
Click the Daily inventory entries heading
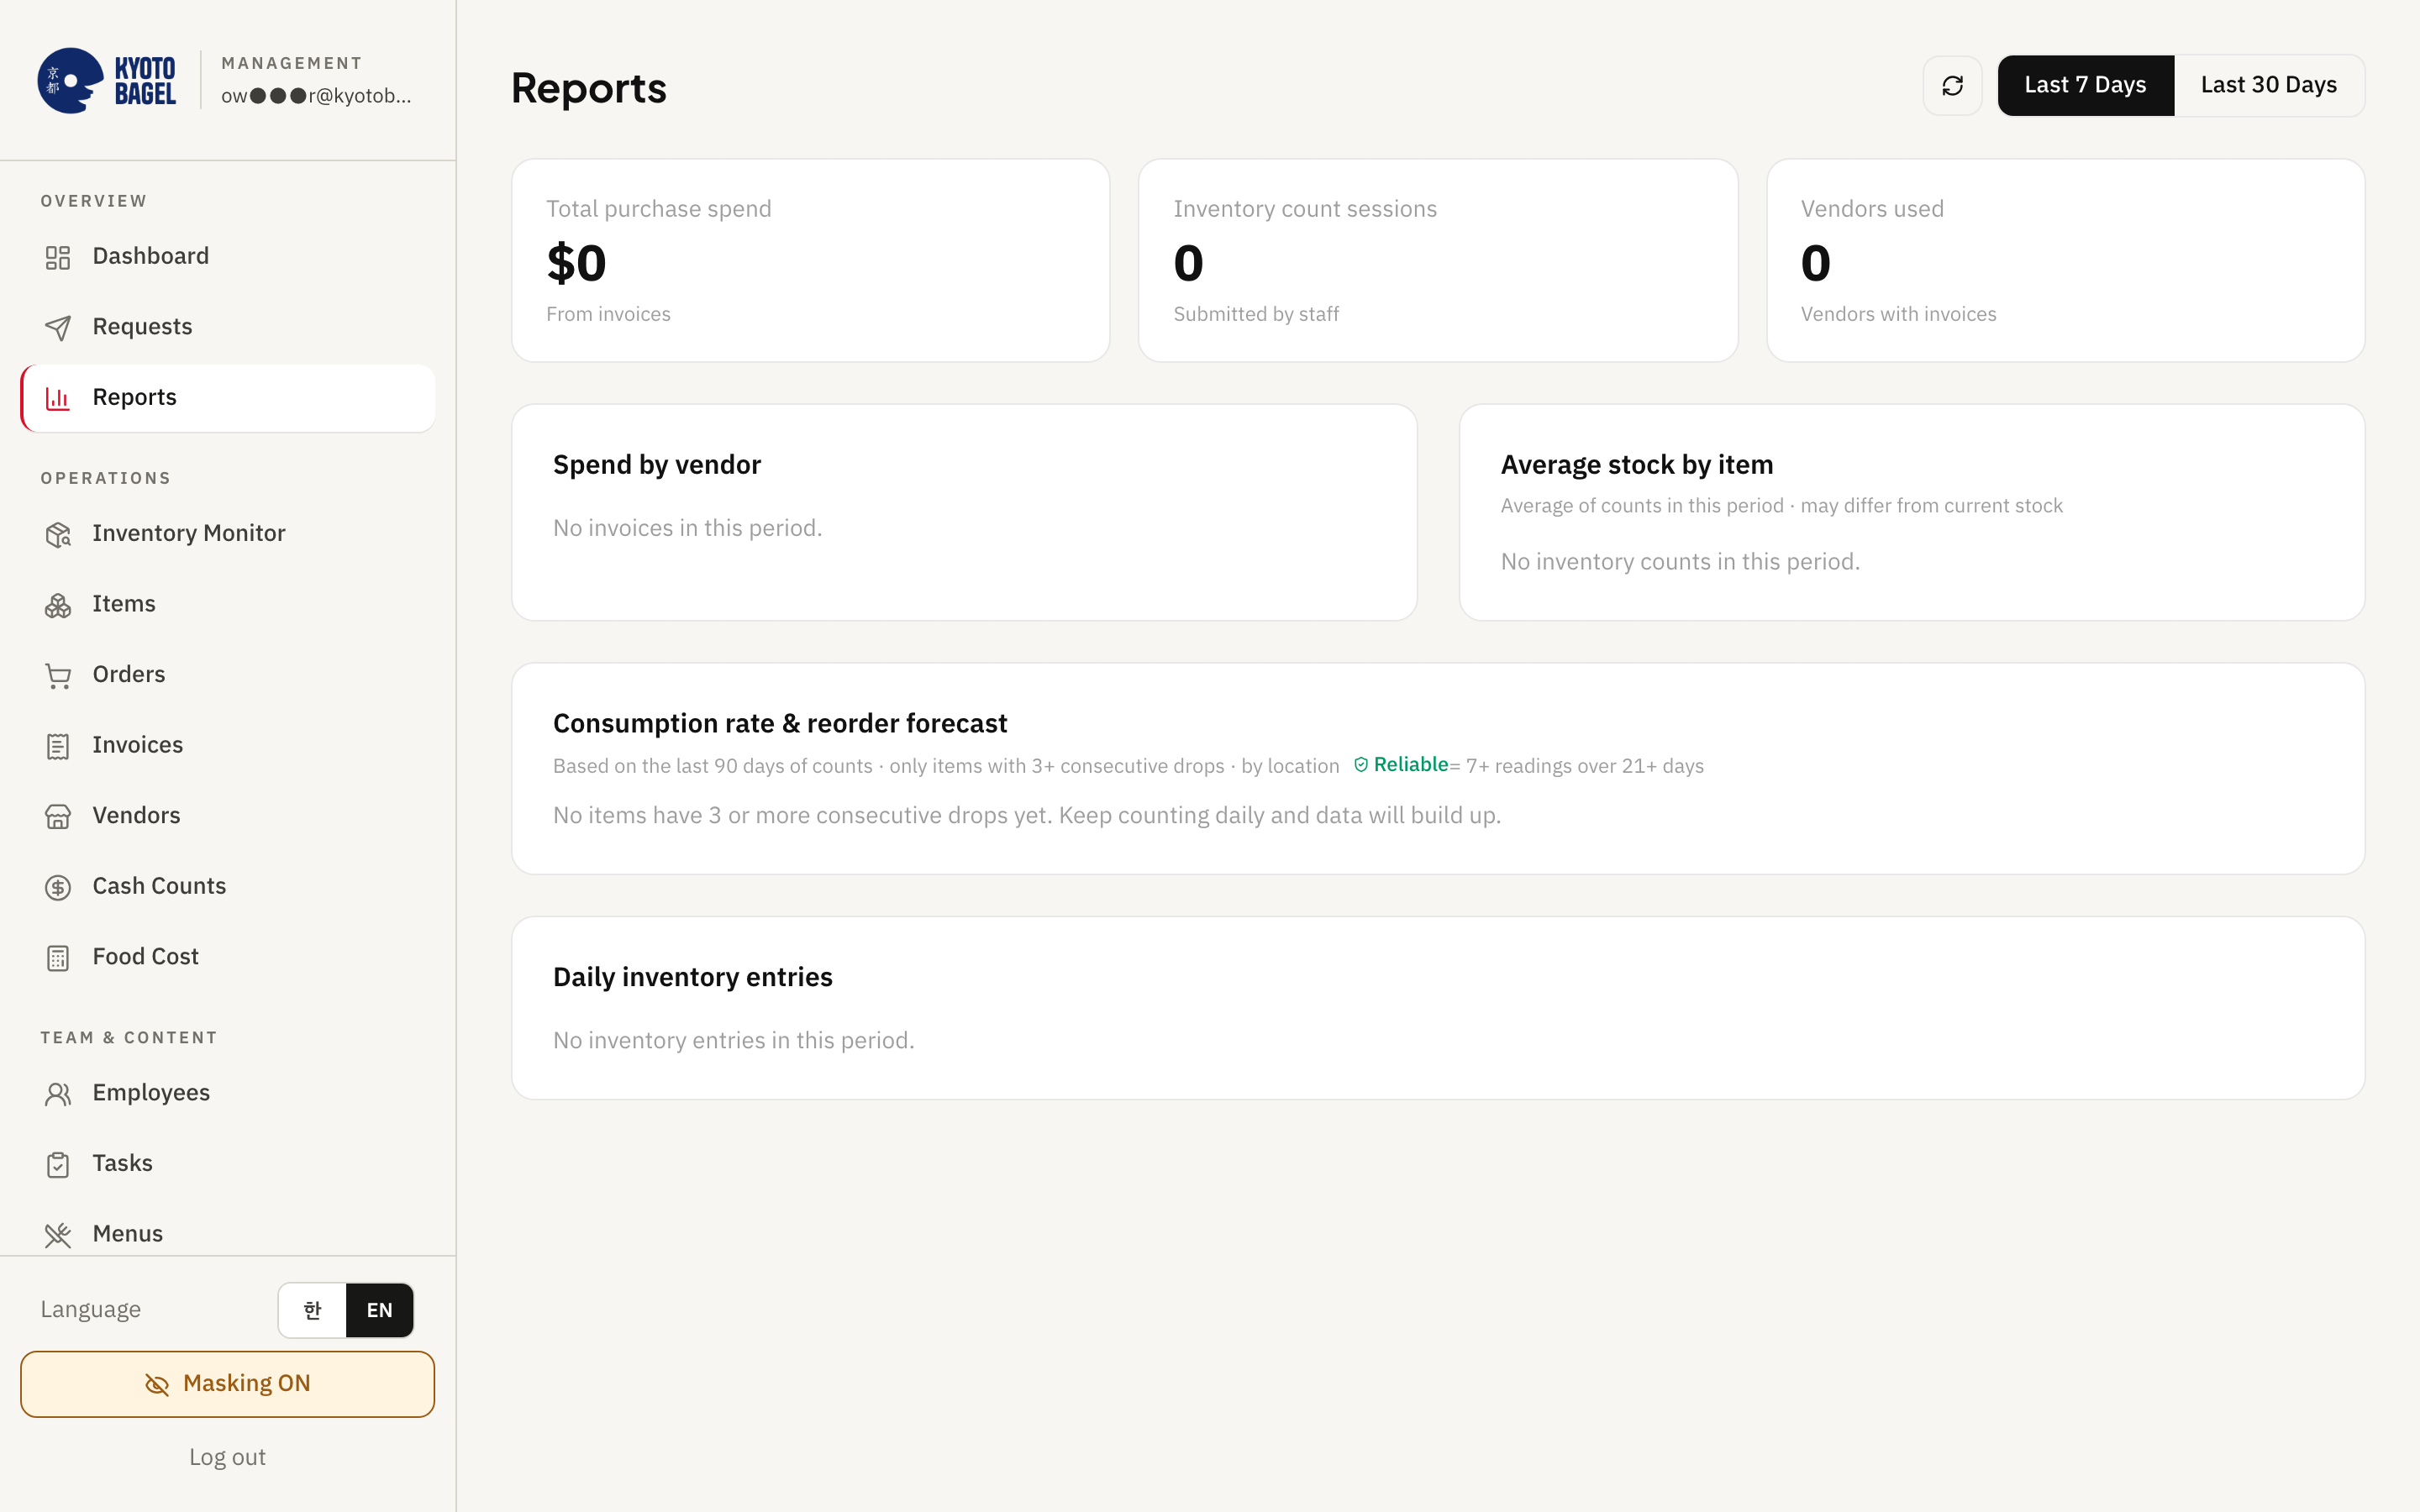coord(693,977)
